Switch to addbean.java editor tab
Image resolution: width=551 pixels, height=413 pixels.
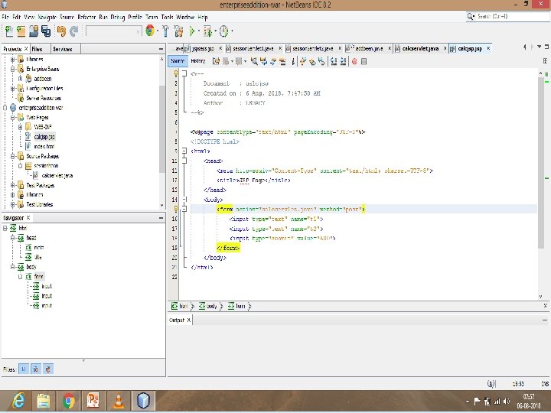coord(369,48)
